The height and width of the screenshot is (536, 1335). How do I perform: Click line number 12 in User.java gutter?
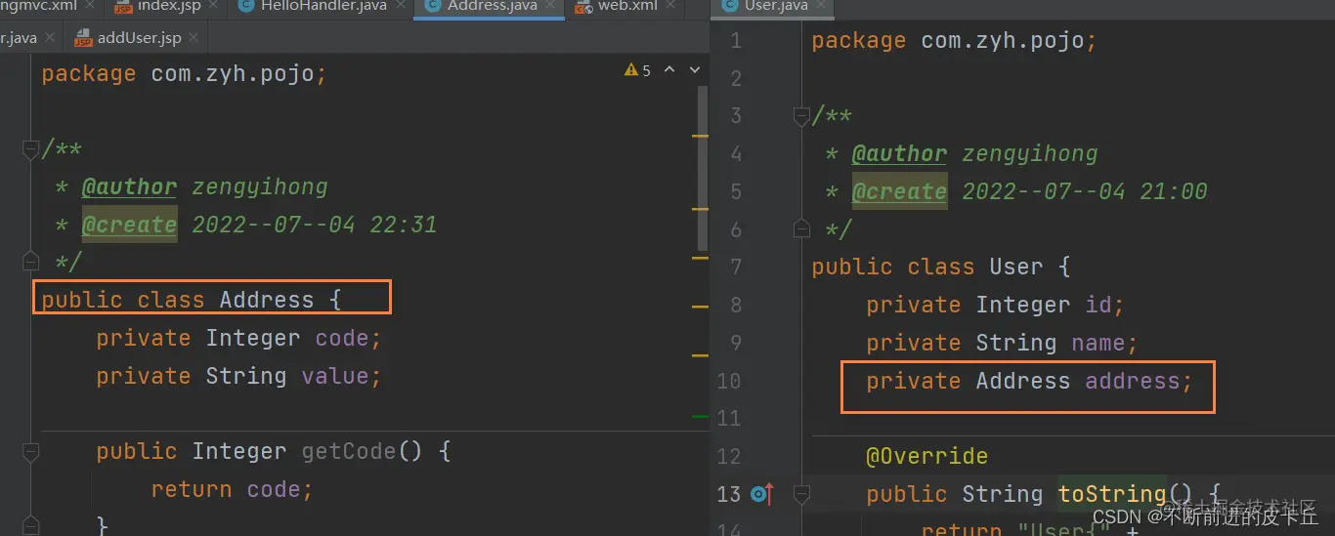tap(729, 456)
